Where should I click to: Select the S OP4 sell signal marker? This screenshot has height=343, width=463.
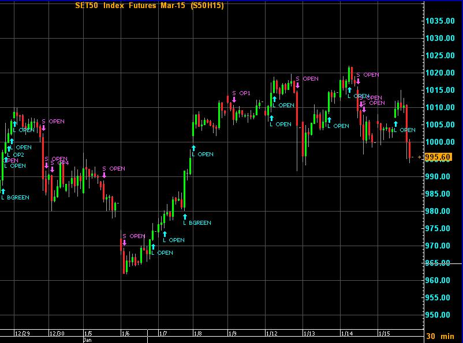coord(52,169)
